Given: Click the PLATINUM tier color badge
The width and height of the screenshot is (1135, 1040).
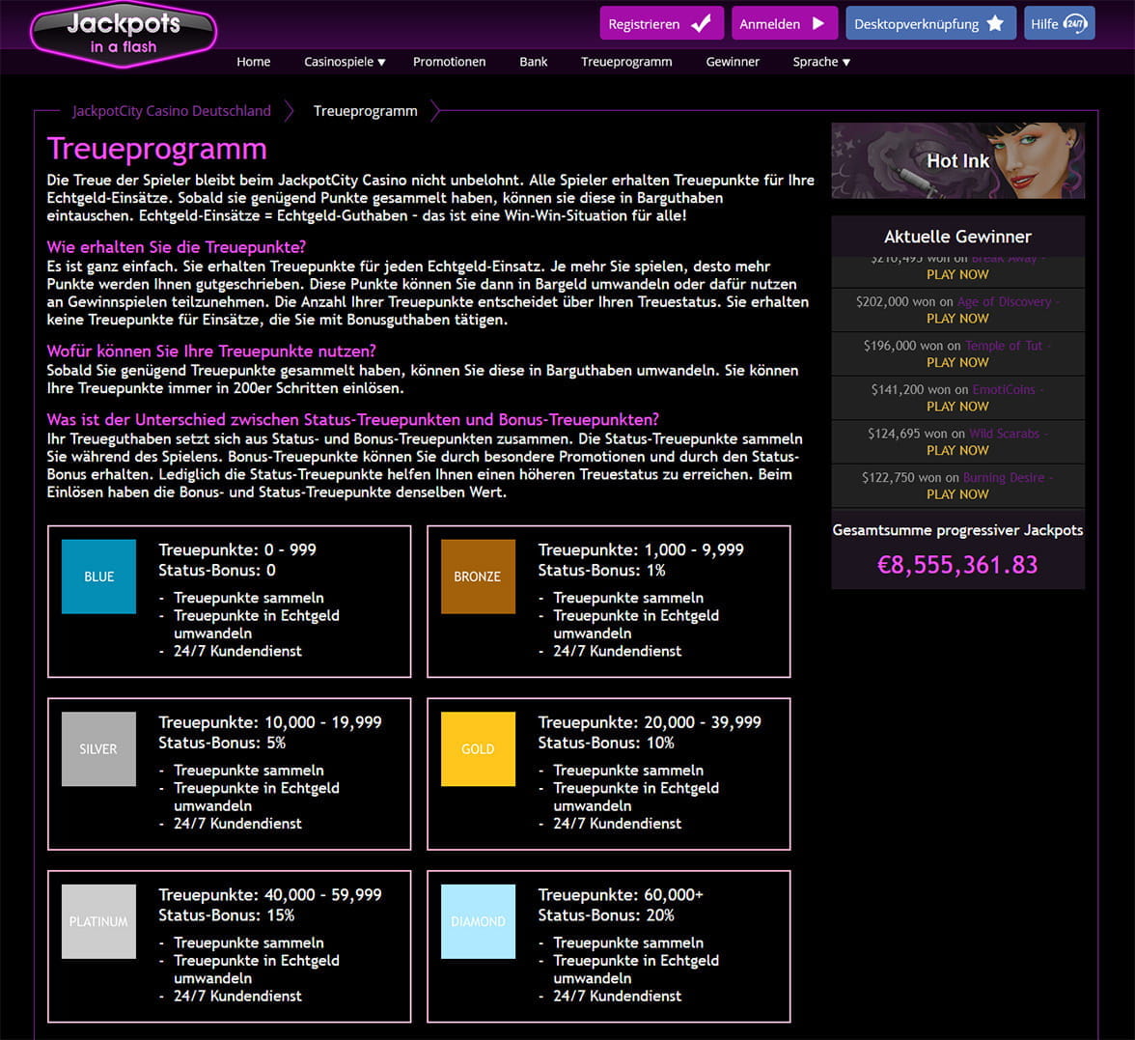Looking at the screenshot, I should pos(98,921).
